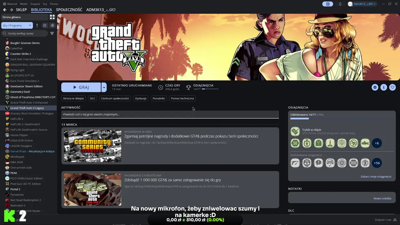Click the submarine achievement badge
Screen dimensions: 400x225
coord(365,143)
